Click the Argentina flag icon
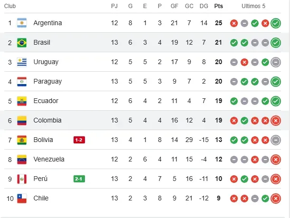The image size is (290, 218). [x=22, y=23]
